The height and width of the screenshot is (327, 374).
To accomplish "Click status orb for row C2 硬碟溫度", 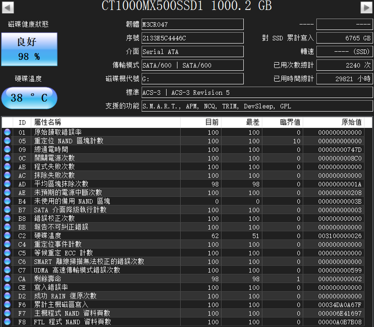I will click(x=7, y=235).
